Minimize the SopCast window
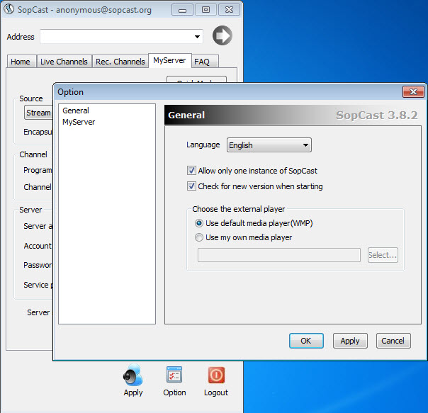428x413 pixels. tap(182, 10)
